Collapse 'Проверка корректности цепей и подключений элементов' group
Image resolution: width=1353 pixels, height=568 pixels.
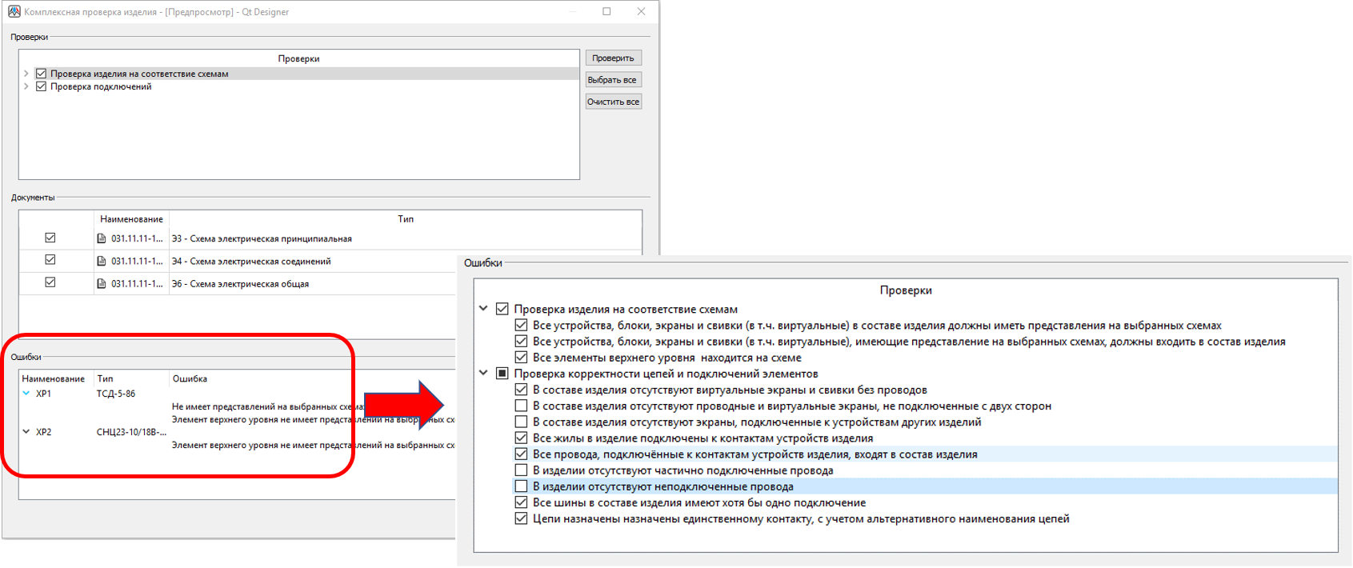[483, 373]
